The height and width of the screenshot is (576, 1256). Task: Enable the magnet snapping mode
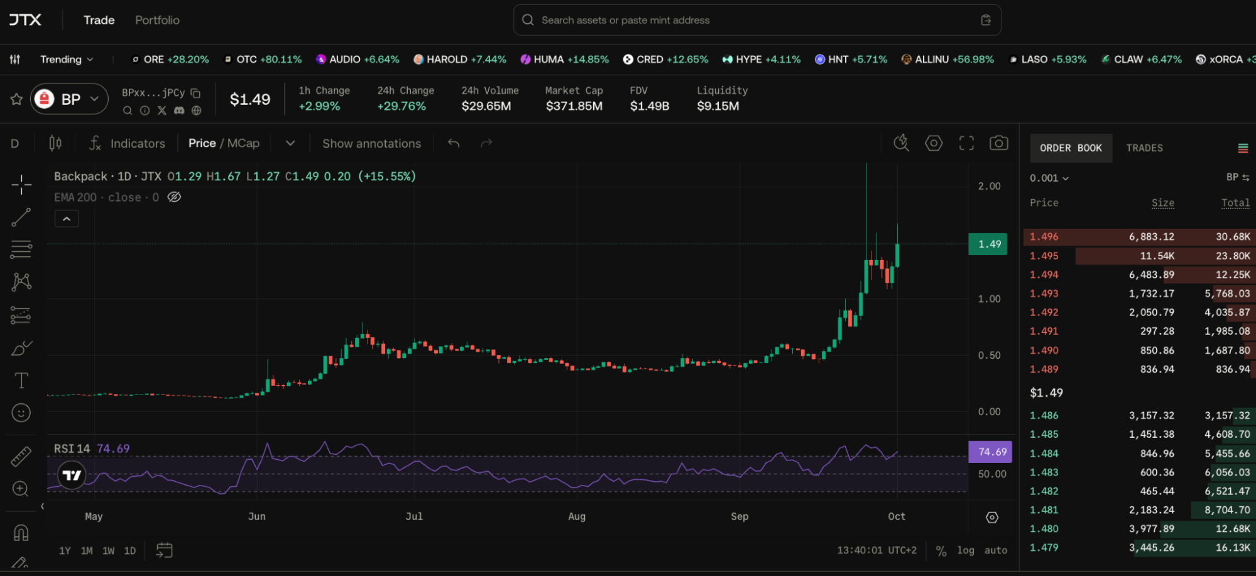pos(21,533)
